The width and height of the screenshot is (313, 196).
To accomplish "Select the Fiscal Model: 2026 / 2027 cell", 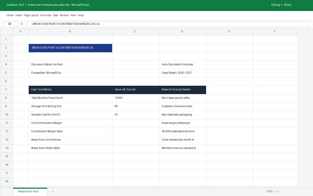I will coord(183,73).
